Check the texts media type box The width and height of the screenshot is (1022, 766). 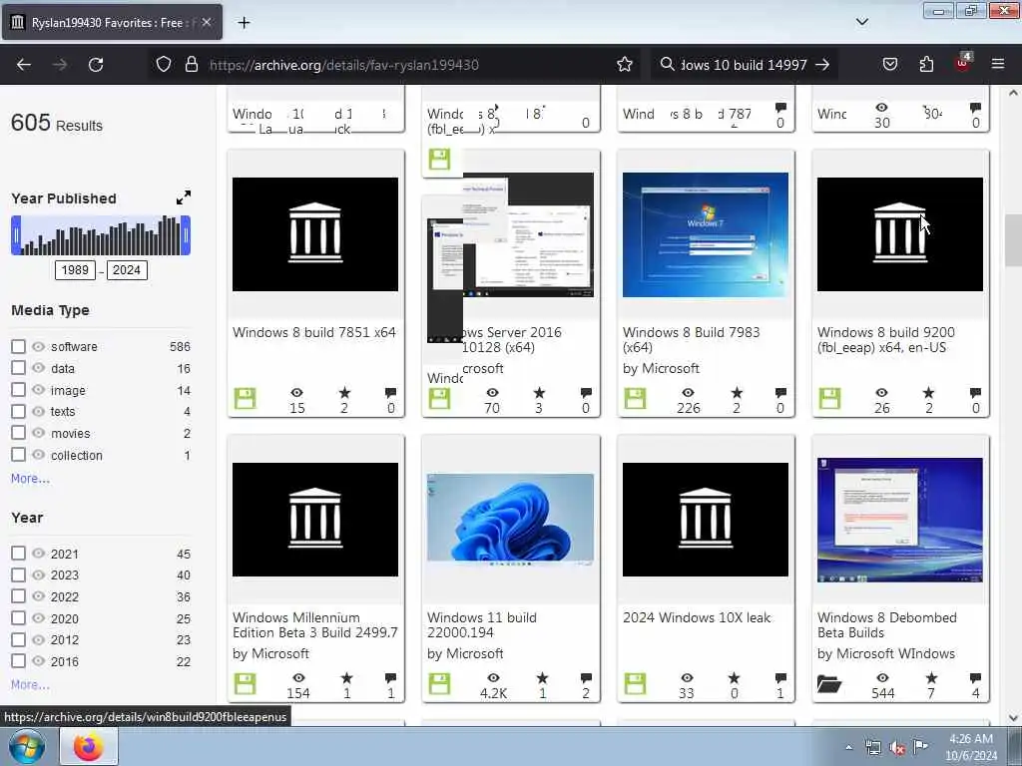pyautogui.click(x=18, y=411)
